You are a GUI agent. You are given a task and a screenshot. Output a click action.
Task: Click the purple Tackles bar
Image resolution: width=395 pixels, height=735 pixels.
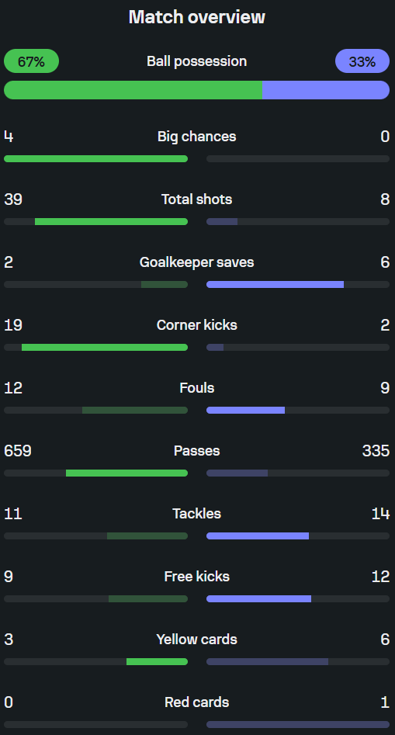pyautogui.click(x=258, y=536)
